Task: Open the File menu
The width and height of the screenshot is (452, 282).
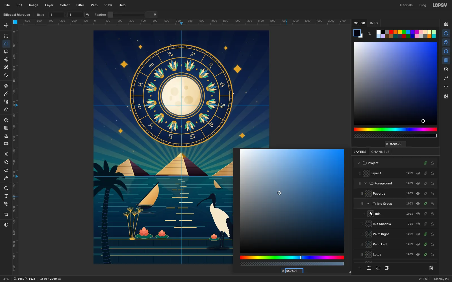Action: tap(7, 5)
